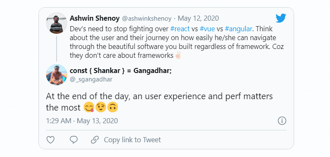Open the #angular hashtag

pyautogui.click(x=238, y=29)
